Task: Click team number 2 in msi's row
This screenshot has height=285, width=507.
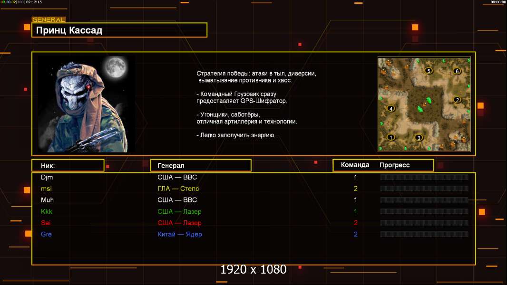Action: 355,189
